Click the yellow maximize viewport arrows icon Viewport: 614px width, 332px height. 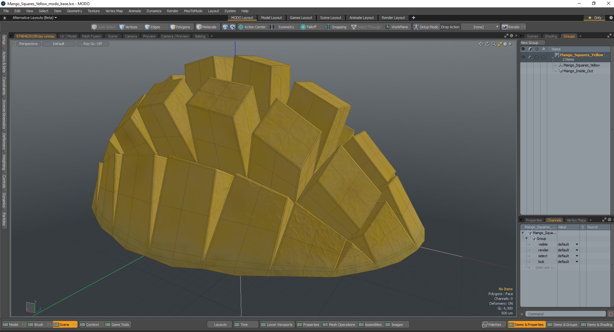(500, 44)
